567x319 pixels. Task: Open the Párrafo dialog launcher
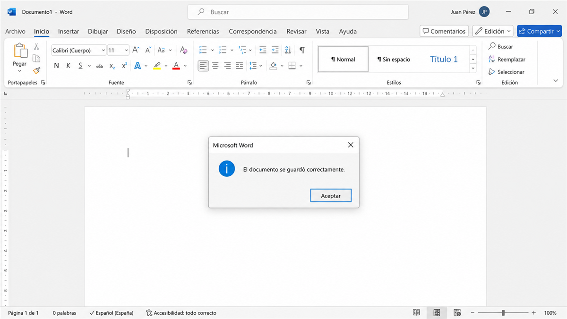(309, 82)
